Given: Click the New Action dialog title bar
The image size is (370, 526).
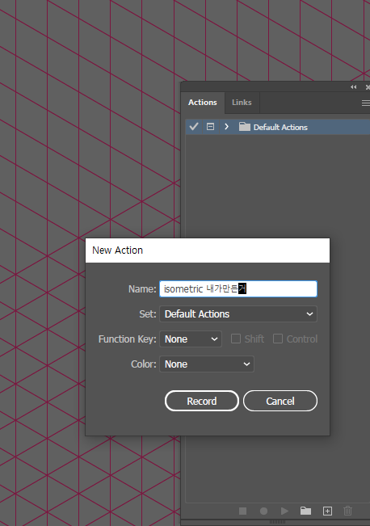Looking at the screenshot, I should coord(208,250).
